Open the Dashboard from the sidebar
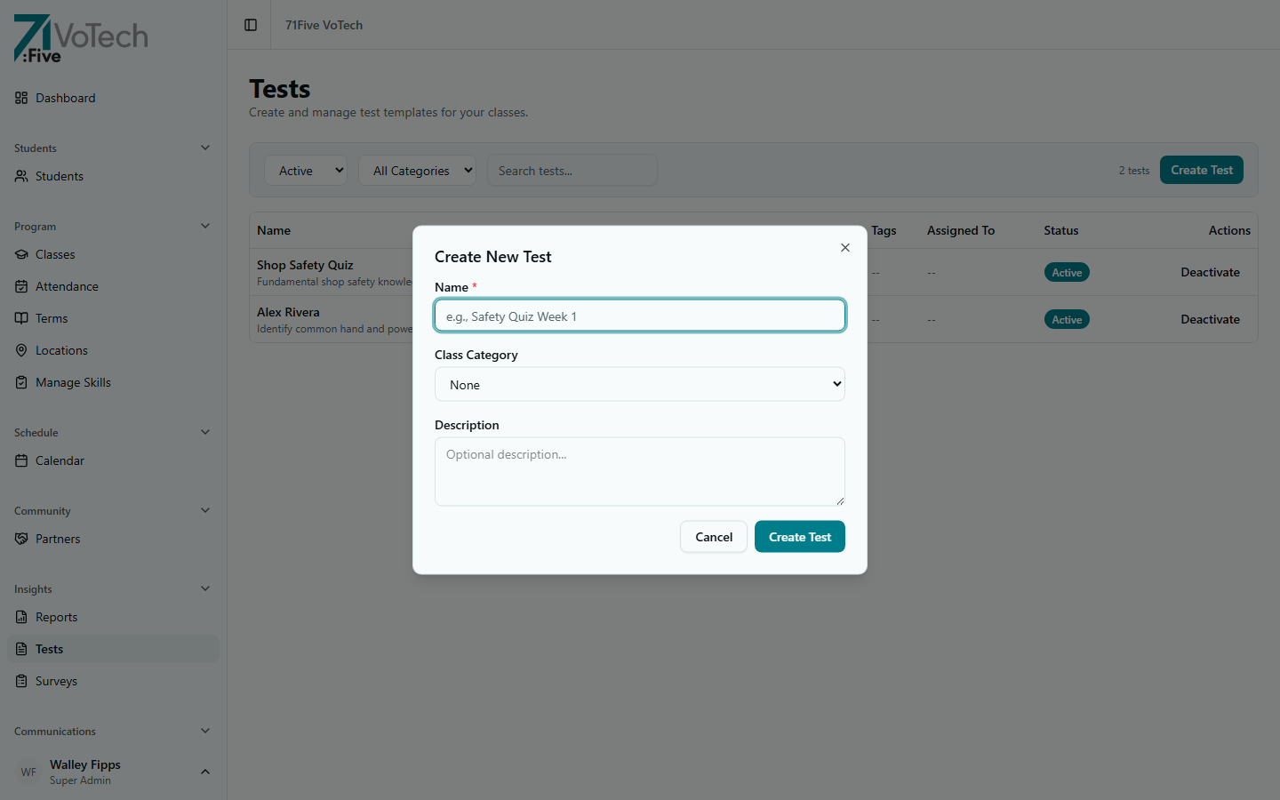This screenshot has height=800, width=1280. 65,98
